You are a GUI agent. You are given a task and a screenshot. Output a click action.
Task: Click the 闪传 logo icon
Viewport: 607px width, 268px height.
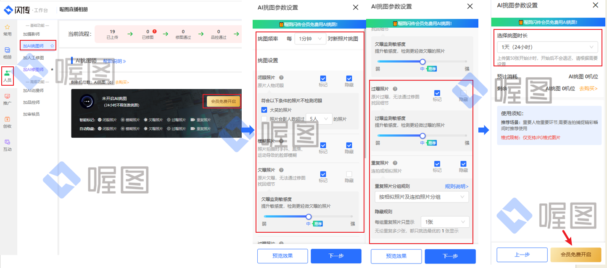coord(9,9)
